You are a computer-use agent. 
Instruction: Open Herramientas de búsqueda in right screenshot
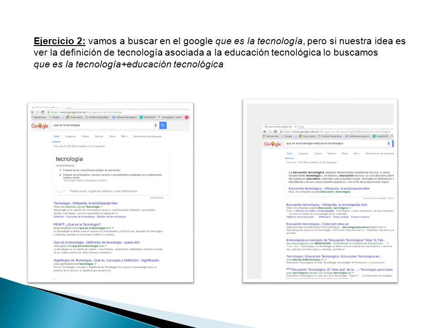(380, 154)
